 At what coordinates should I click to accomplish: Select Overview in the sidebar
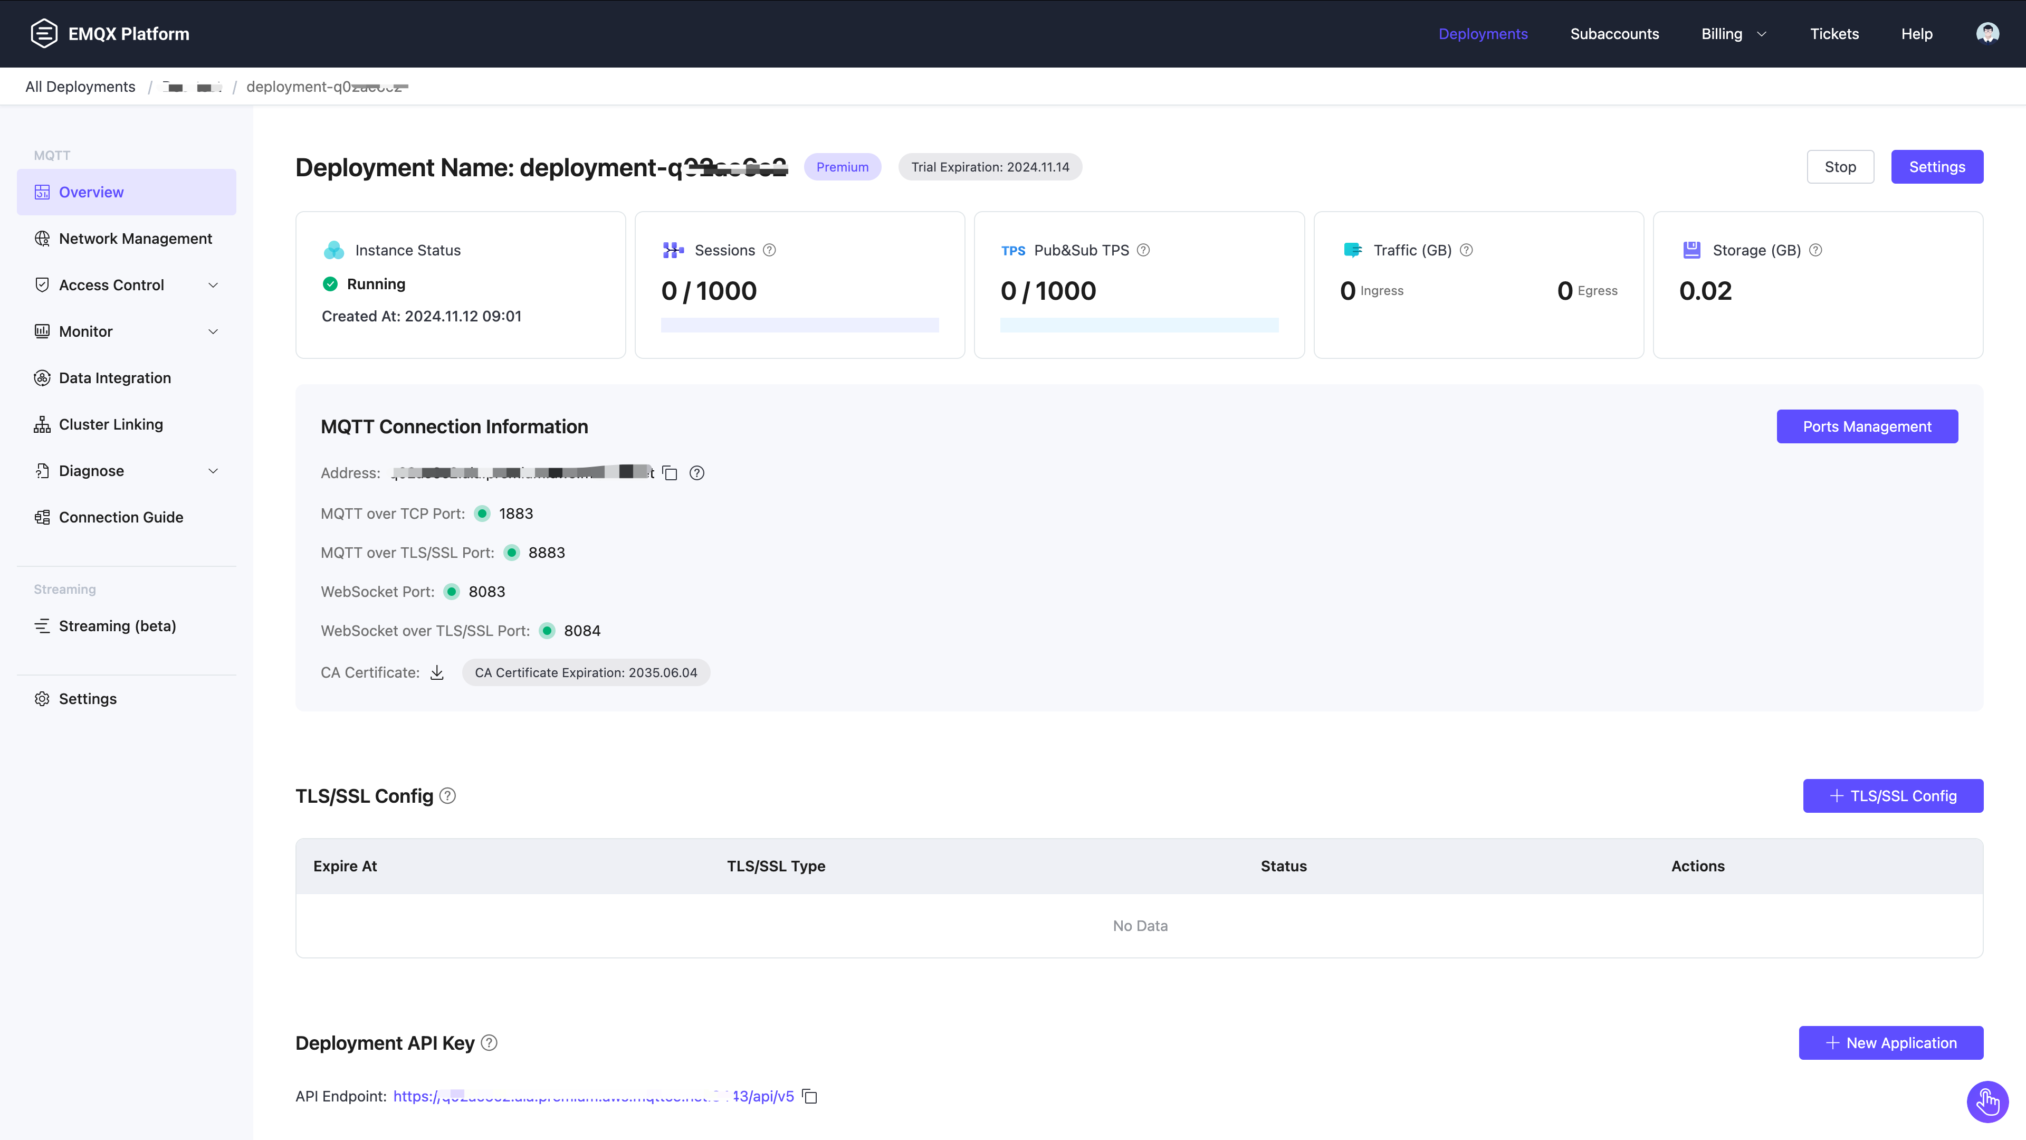[127, 192]
